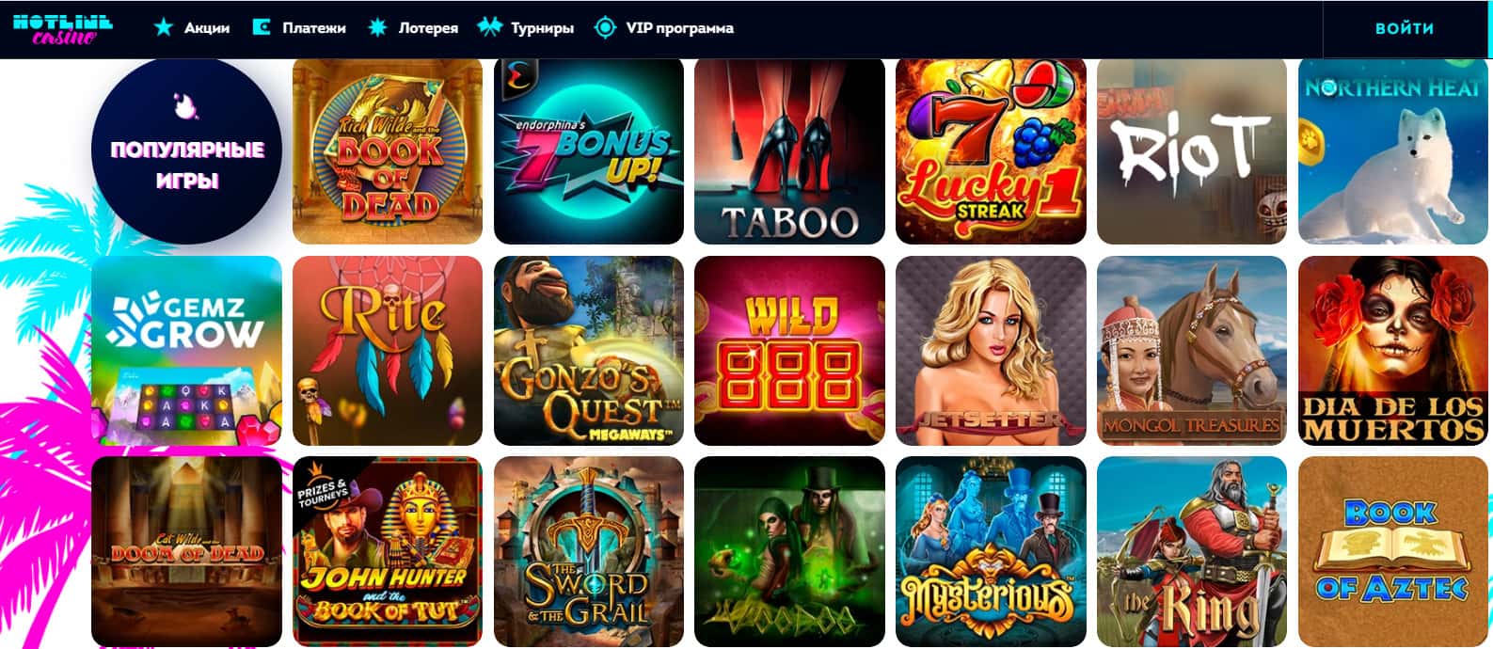Open the Платежи menu item
The width and height of the screenshot is (1493, 649).
[314, 28]
